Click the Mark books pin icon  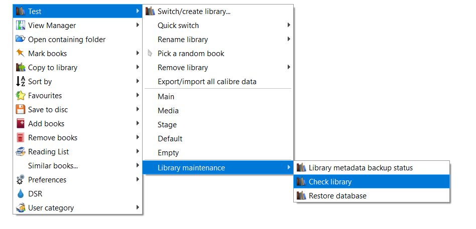pyautogui.click(x=21, y=54)
